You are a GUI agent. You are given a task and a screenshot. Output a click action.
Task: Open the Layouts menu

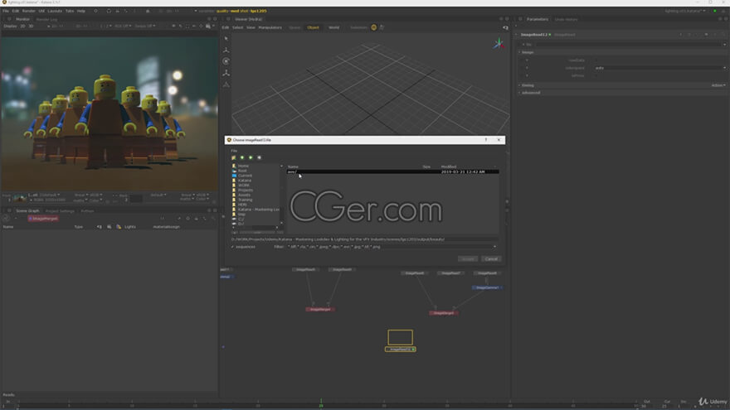(x=55, y=11)
